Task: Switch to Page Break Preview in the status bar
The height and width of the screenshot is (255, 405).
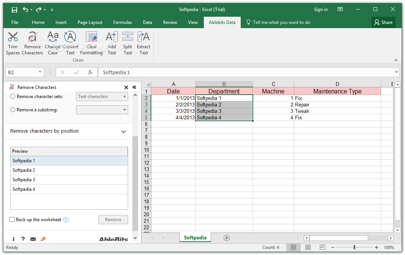Action: click(322, 247)
